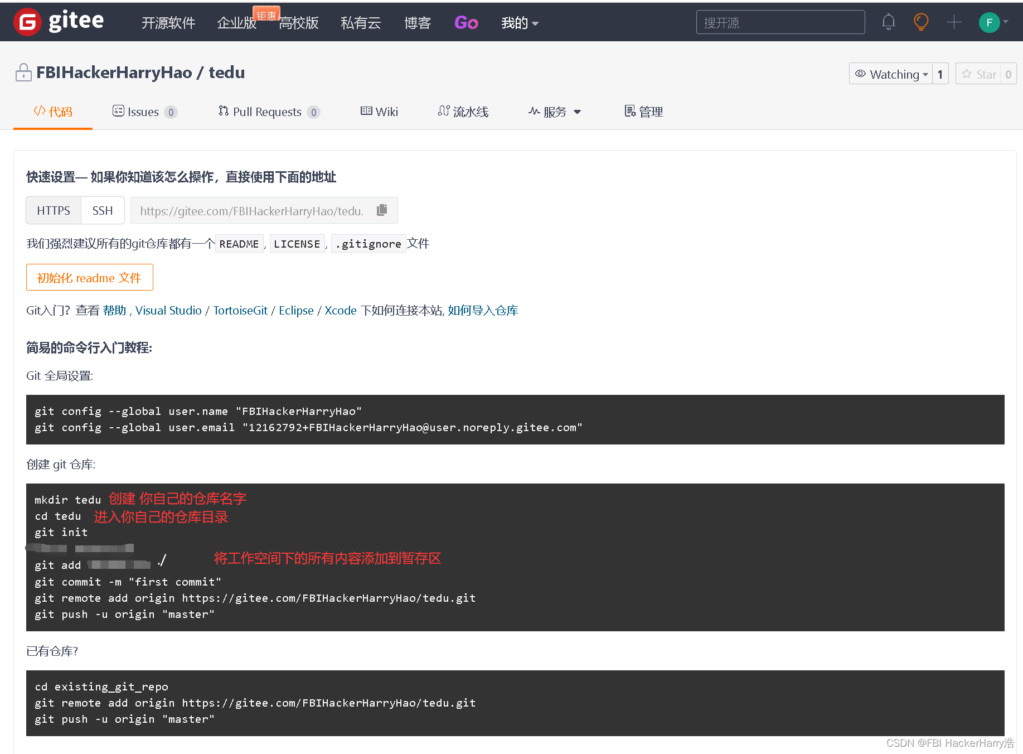Copy the repository URL with the copy icon
1023x754 pixels.
tap(382, 210)
